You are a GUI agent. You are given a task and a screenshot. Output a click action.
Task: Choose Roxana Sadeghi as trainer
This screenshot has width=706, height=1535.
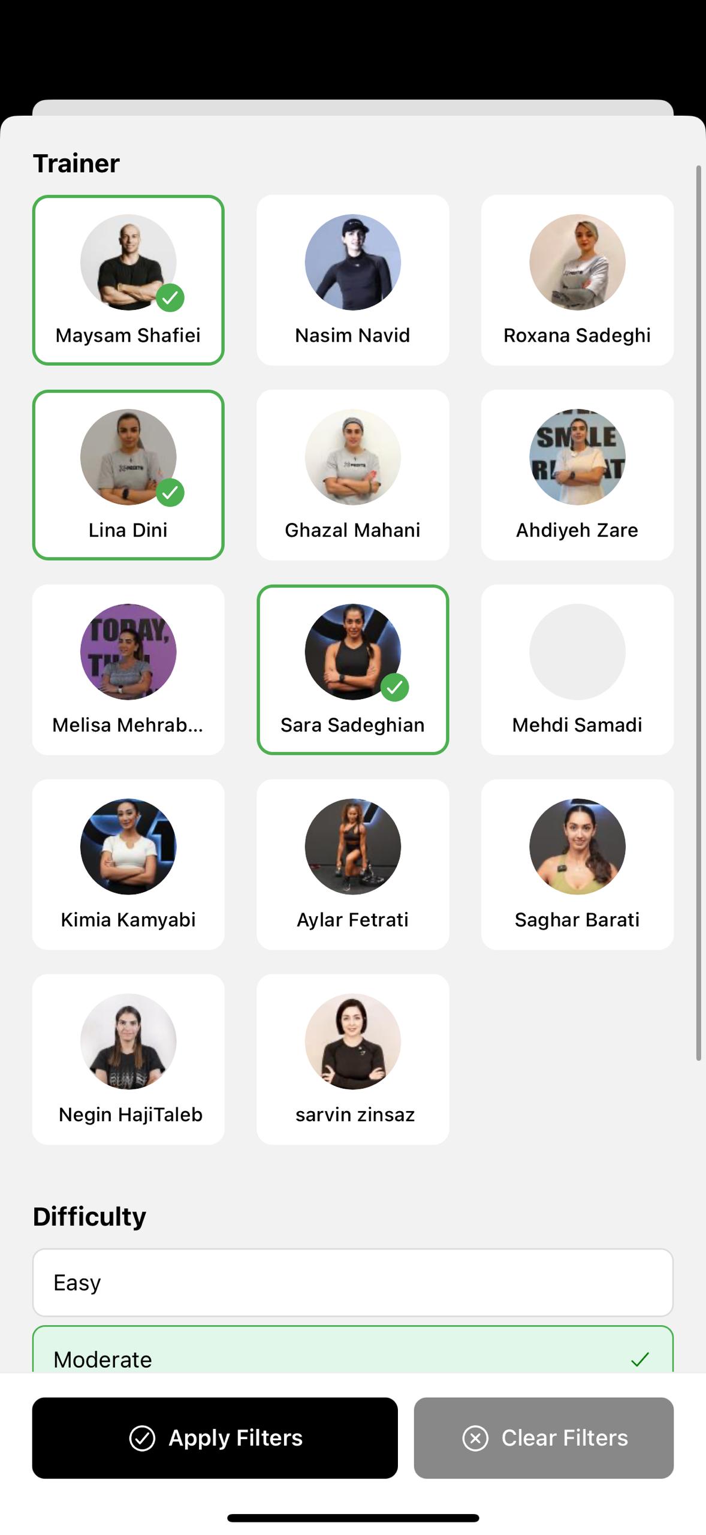(577, 280)
